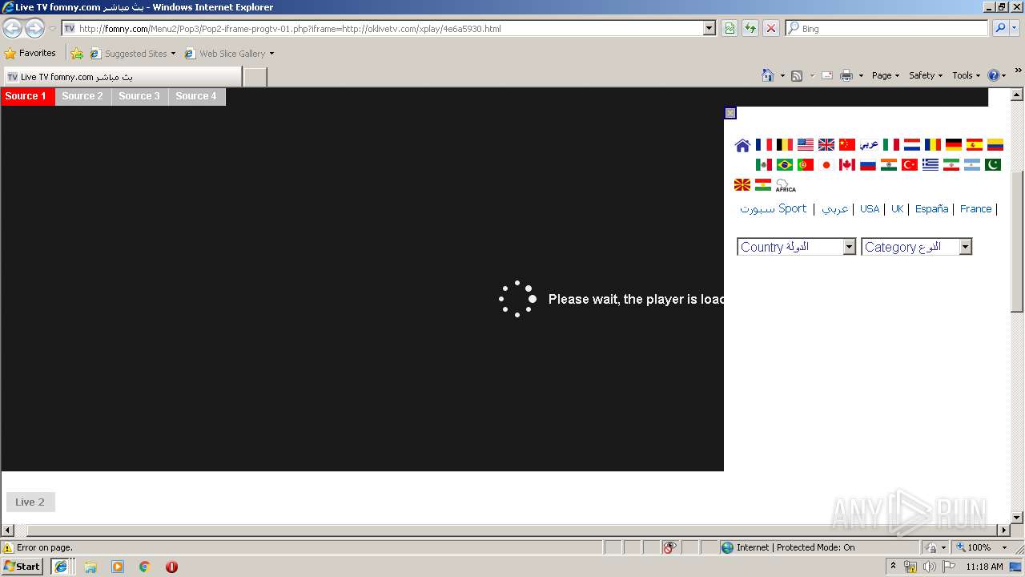Select the Greece flag icon

tap(931, 164)
